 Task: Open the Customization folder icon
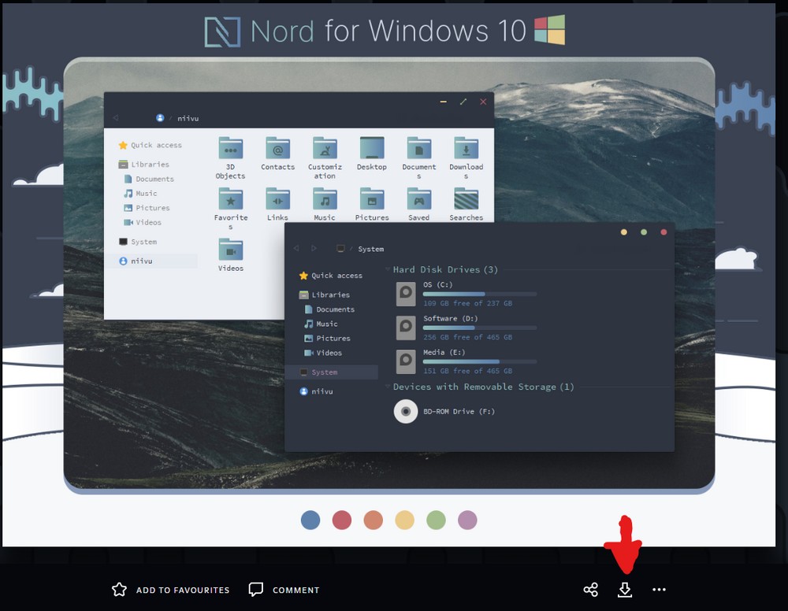pyautogui.click(x=325, y=149)
